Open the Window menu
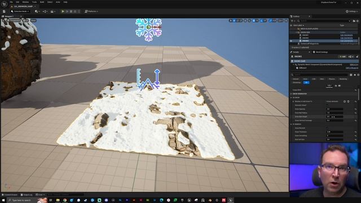This screenshot has height=203, width=361. 25,2
